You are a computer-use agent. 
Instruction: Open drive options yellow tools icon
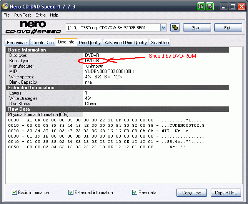[x=175, y=28]
